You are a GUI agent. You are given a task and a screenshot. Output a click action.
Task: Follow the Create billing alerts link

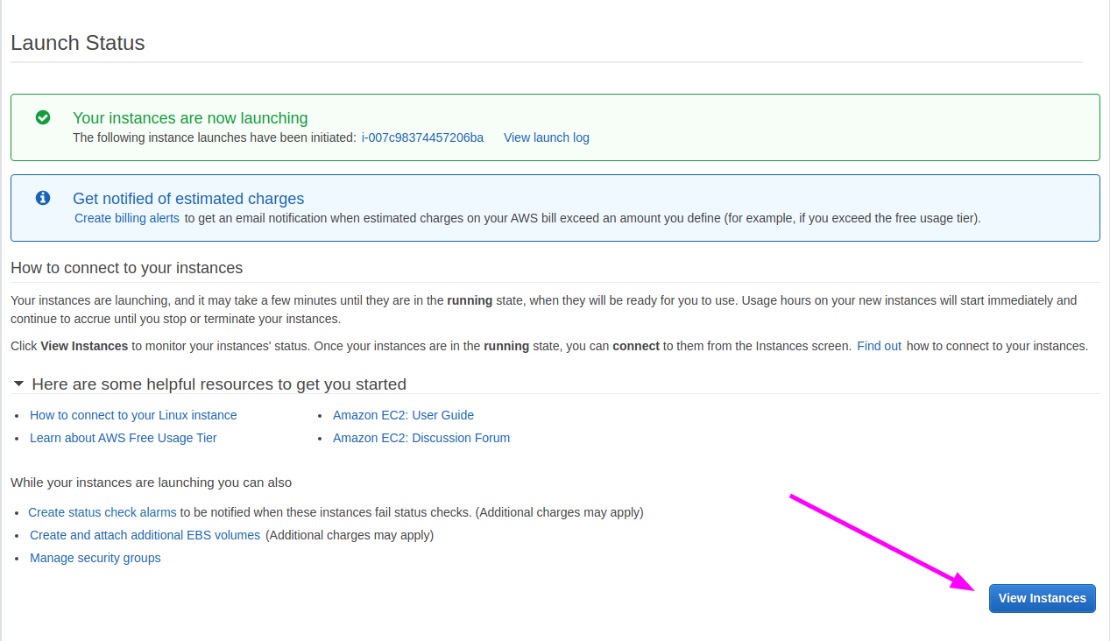click(x=127, y=218)
